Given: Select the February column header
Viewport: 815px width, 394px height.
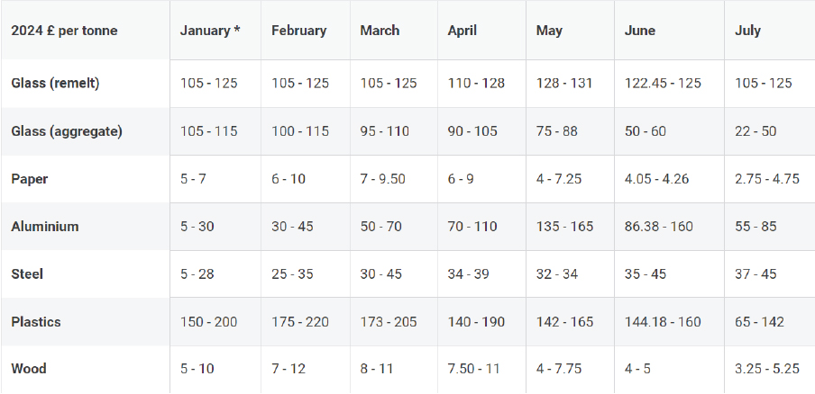Looking at the screenshot, I should pos(299,31).
